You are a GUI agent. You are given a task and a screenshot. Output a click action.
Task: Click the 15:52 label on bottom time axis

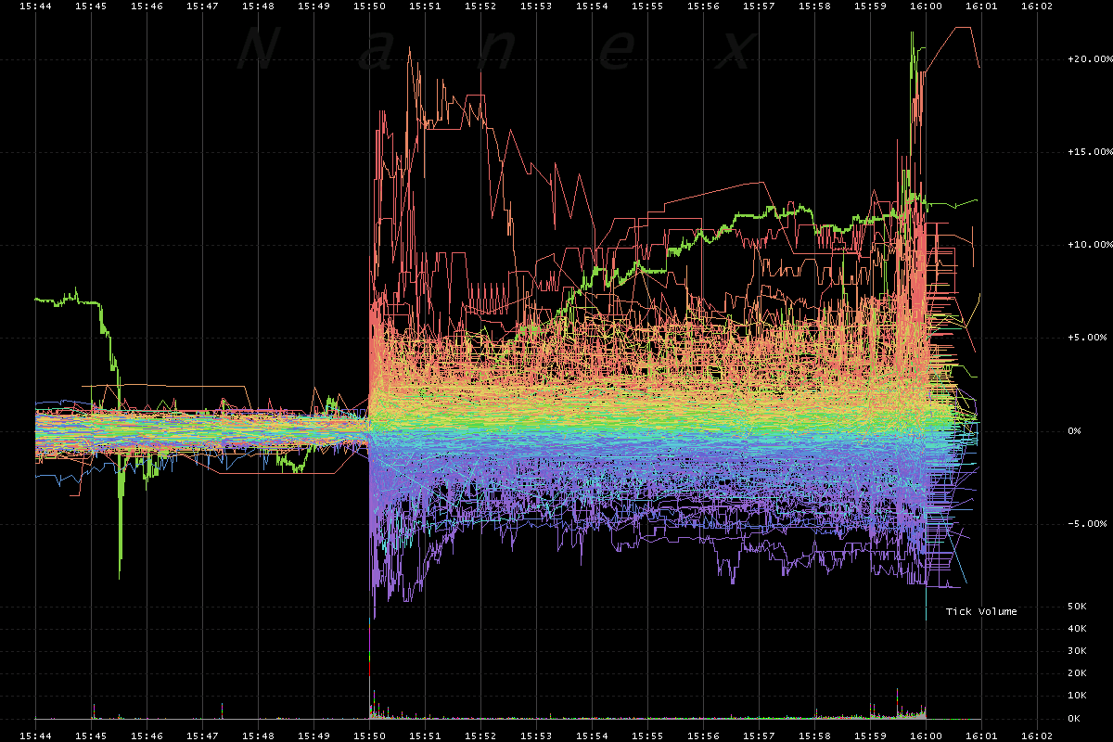point(480,736)
